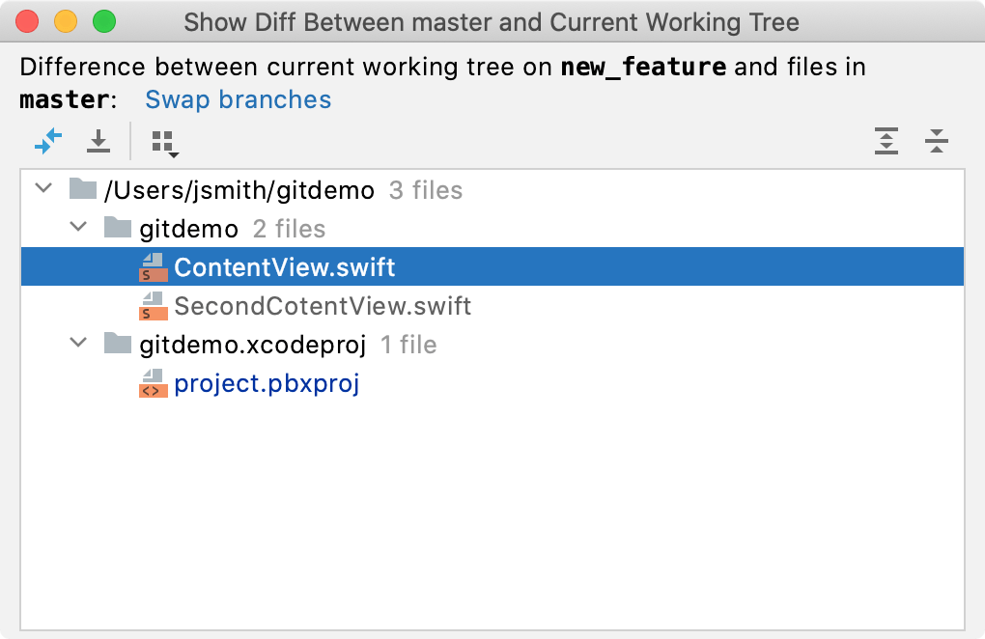Image resolution: width=985 pixels, height=639 pixels.
Task: Click the ContentView.swift file type icon
Action: tap(153, 267)
